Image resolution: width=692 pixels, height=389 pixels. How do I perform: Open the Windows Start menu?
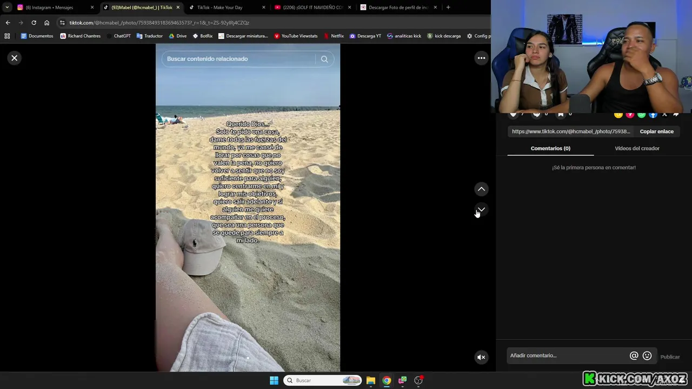point(274,380)
